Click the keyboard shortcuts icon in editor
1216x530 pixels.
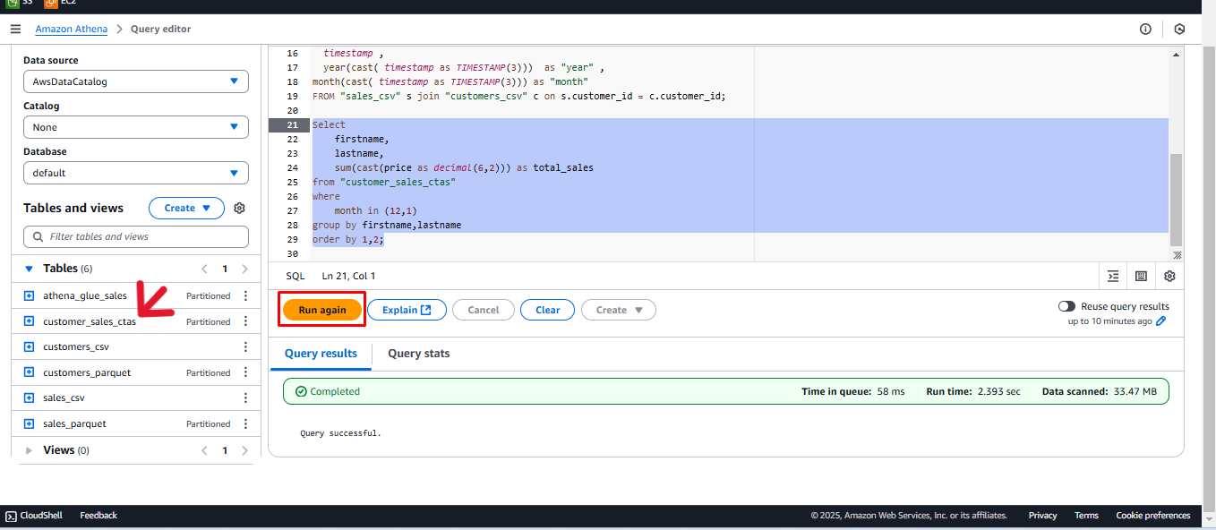tap(1141, 276)
